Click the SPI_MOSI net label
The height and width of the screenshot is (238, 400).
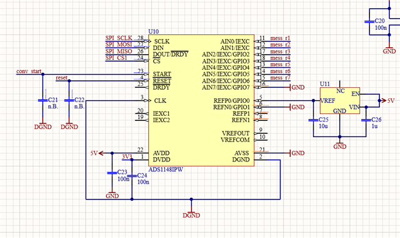coord(119,44)
